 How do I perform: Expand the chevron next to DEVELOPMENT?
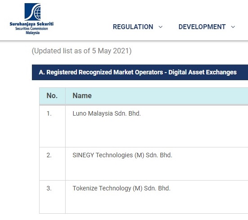(233, 27)
